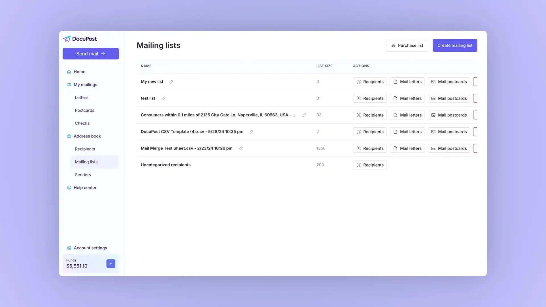
Task: Click the Help center icon
Action: [69, 188]
